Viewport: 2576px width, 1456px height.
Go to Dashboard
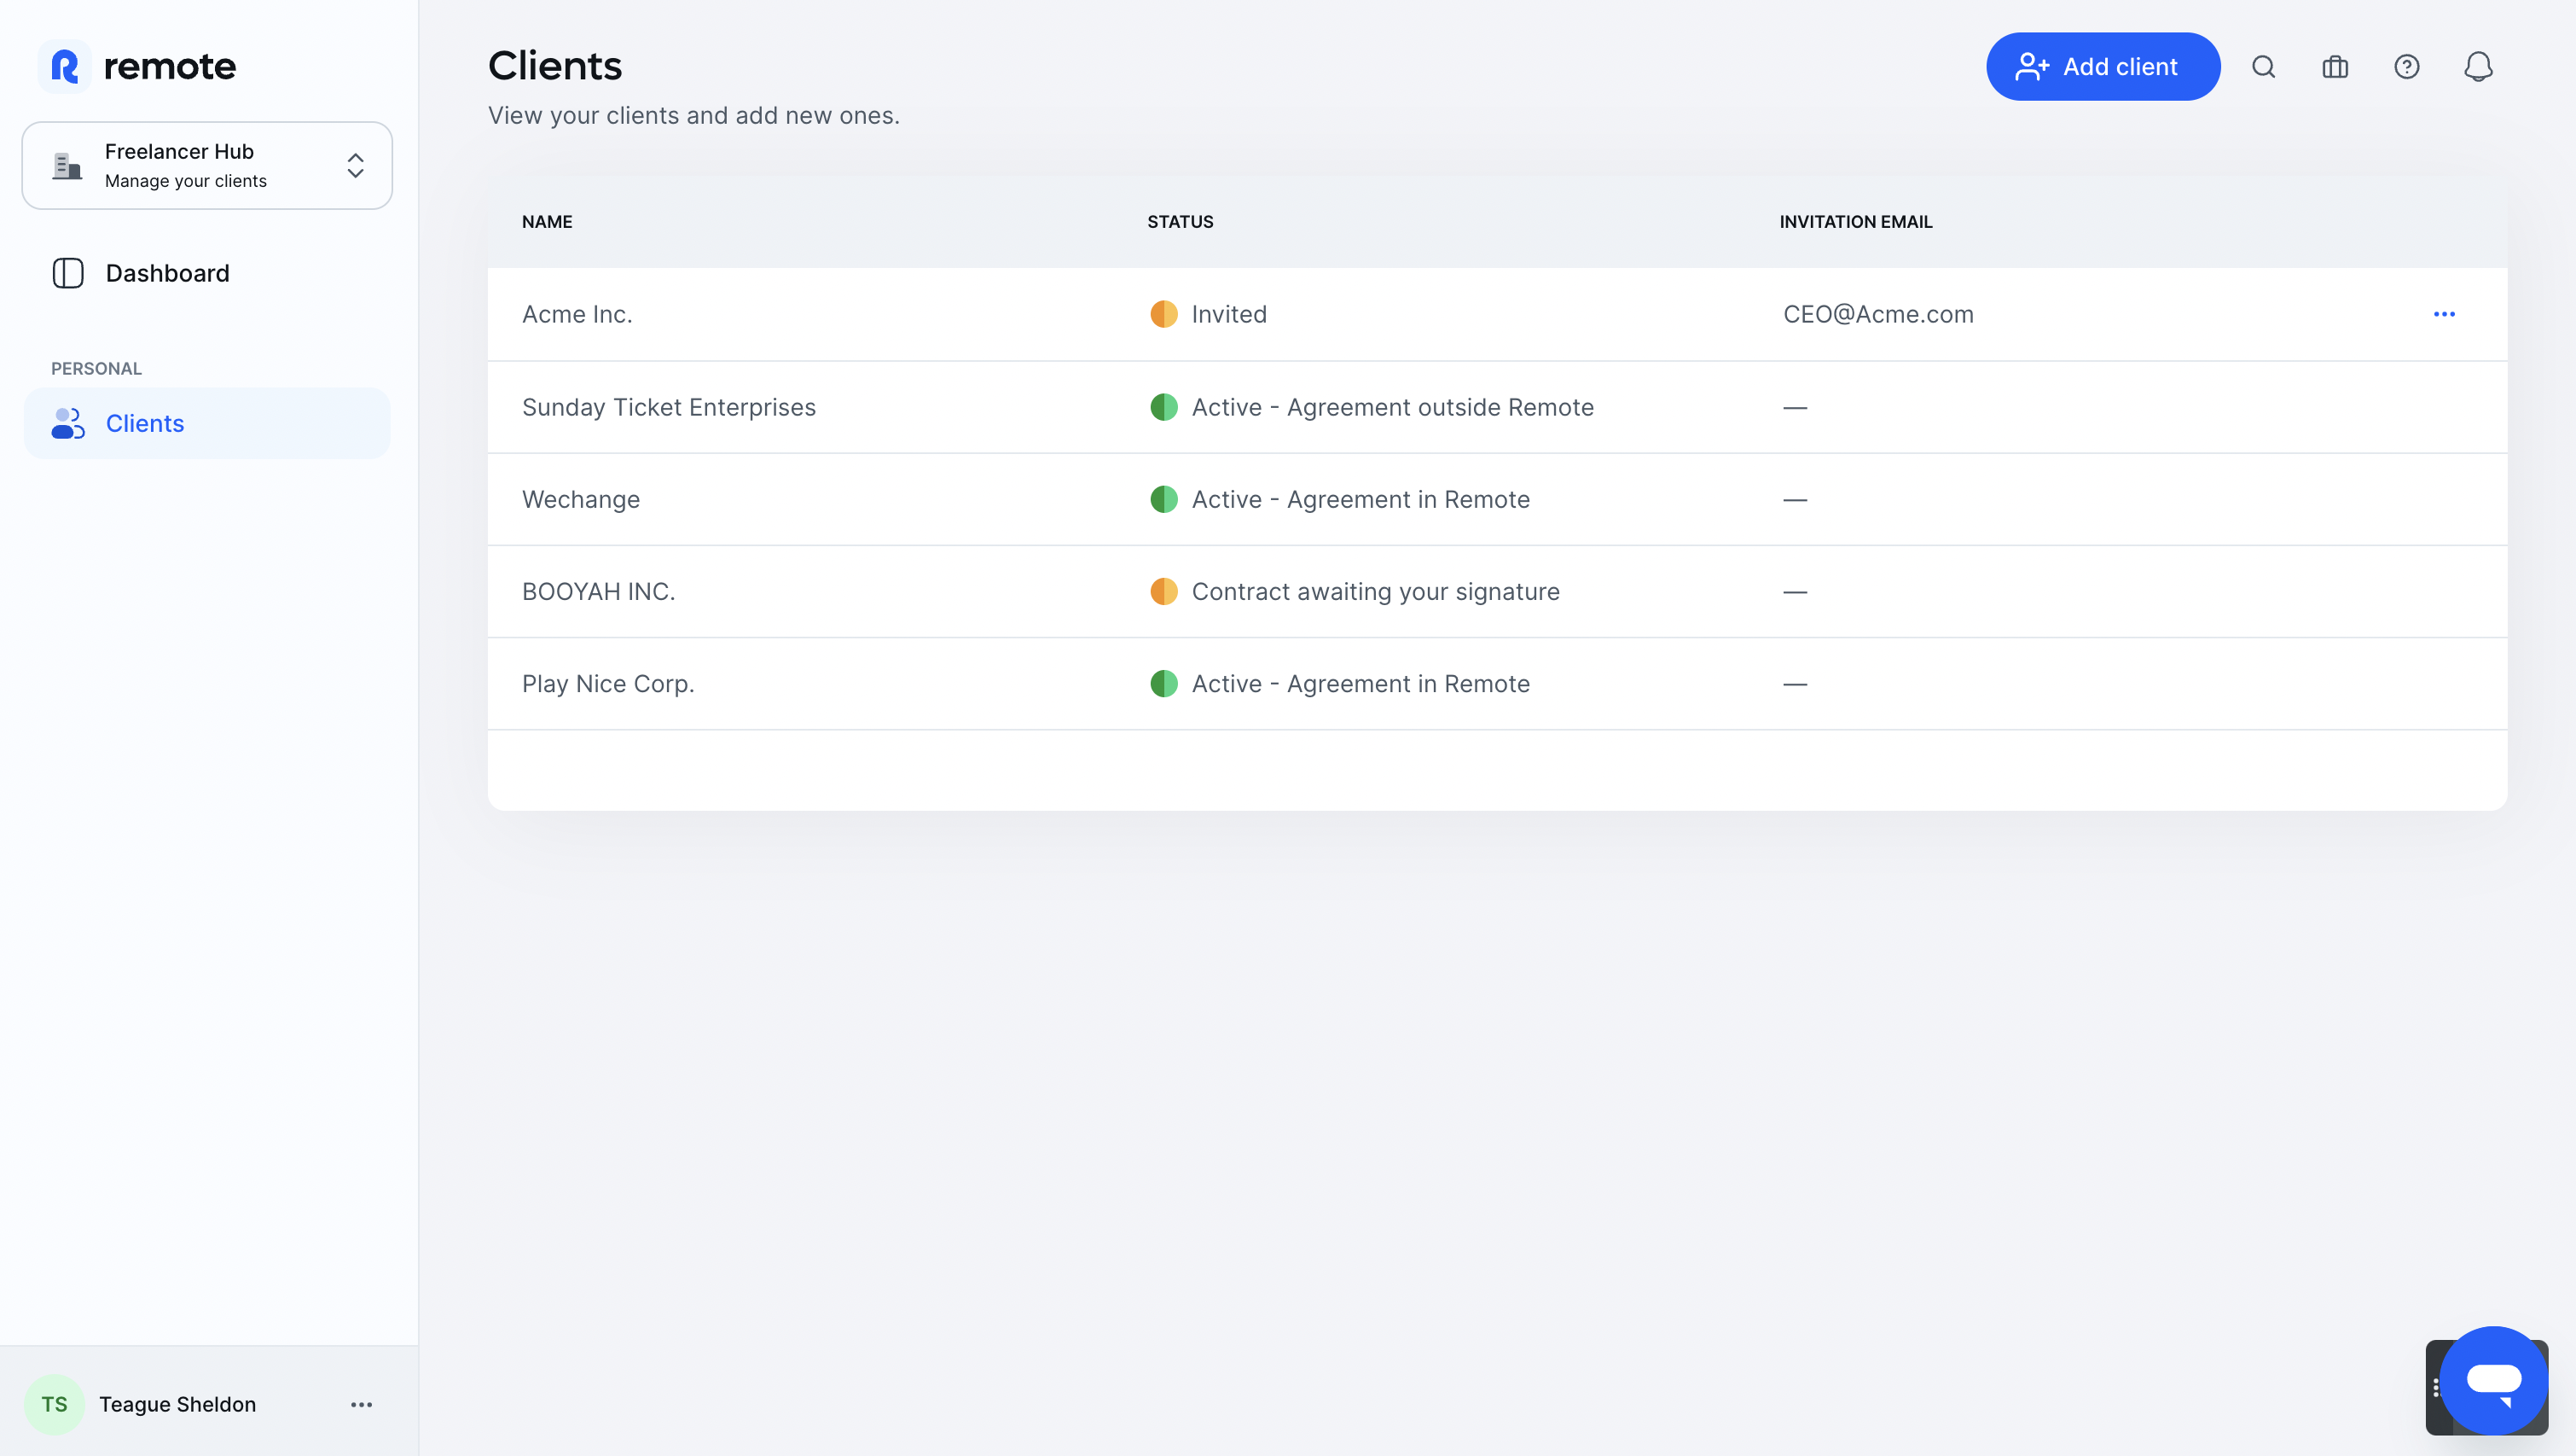[207, 273]
